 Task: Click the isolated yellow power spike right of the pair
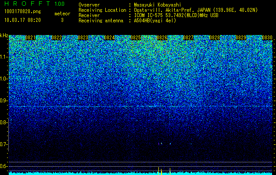coord(170,171)
